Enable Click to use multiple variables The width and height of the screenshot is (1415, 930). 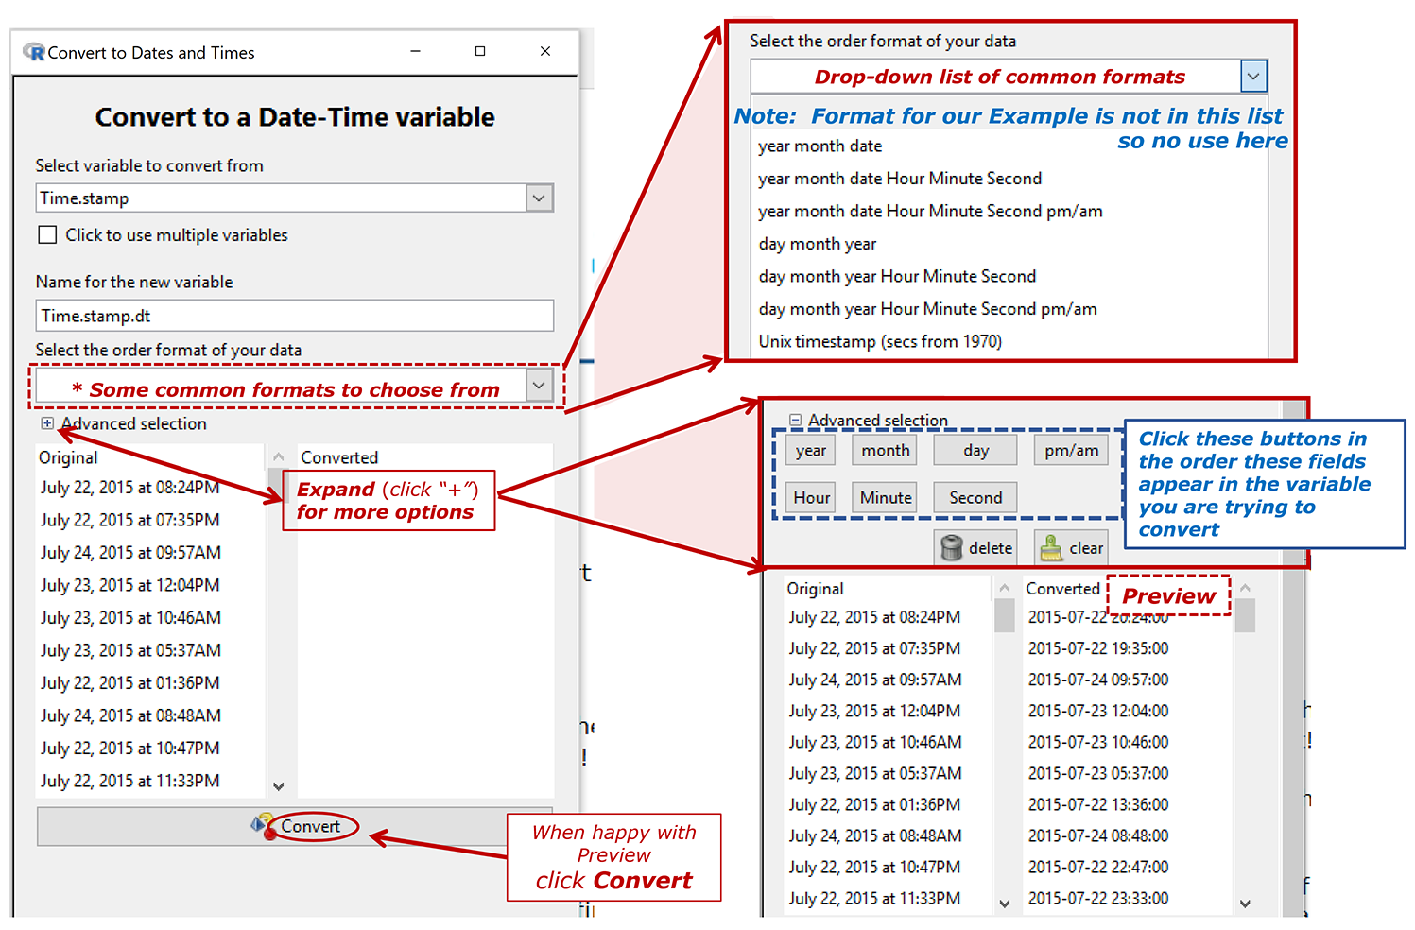point(47,234)
